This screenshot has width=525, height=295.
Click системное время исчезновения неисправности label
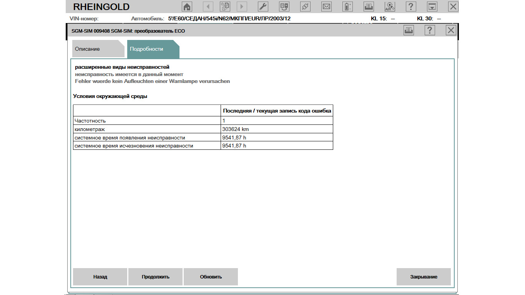point(134,146)
